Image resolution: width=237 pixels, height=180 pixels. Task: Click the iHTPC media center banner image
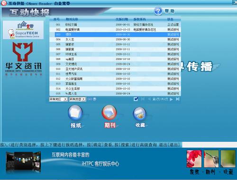click(x=23, y=162)
